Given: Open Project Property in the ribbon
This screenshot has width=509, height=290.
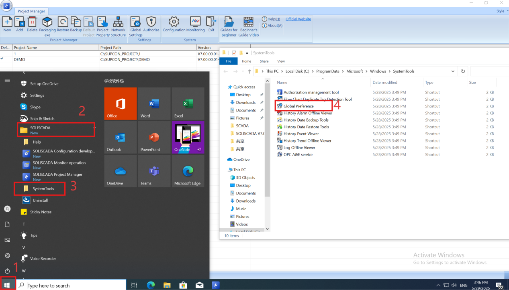Looking at the screenshot, I should (x=103, y=26).
